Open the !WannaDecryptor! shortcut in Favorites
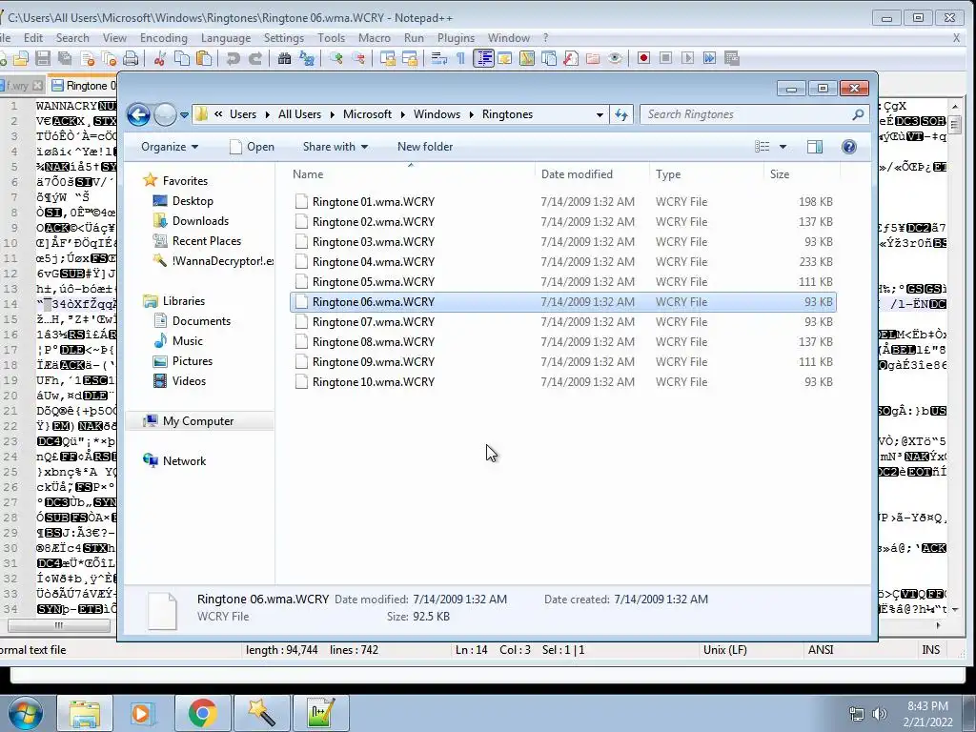Image resolution: width=976 pixels, height=732 pixels. click(x=213, y=261)
